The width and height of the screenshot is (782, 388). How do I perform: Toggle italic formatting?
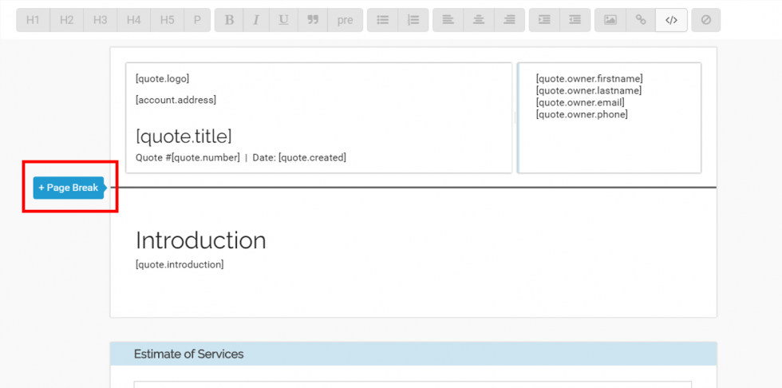[256, 20]
